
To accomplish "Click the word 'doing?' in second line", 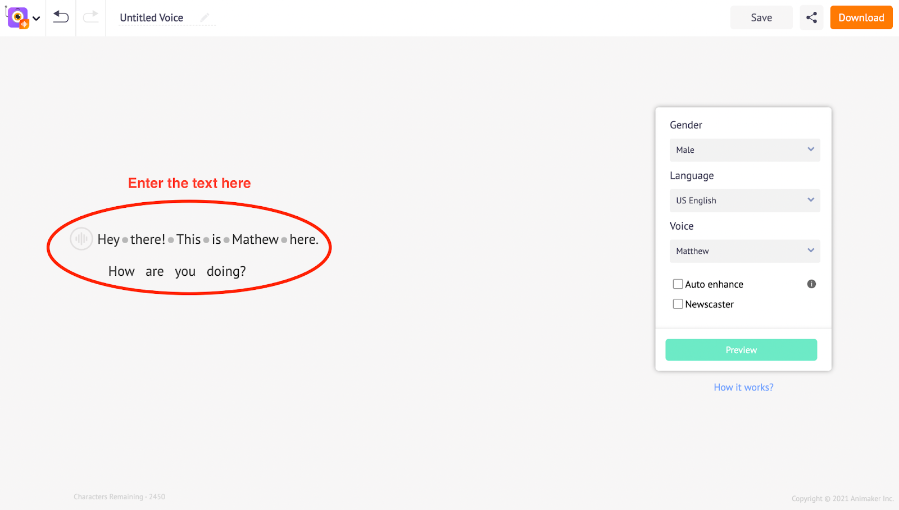I will 226,272.
